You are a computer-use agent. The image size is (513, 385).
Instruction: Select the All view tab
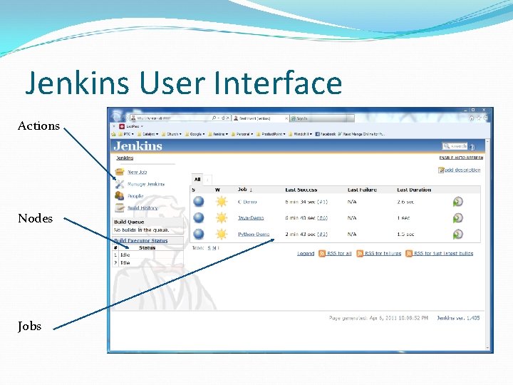[x=197, y=180]
